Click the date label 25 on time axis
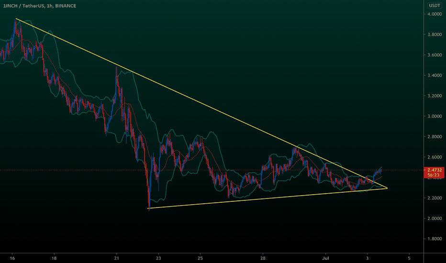Screen dimensions: 446x263 point(200,258)
